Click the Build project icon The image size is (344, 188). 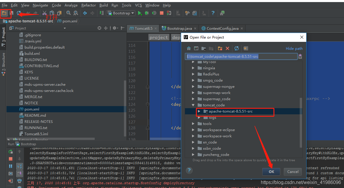[101, 13]
